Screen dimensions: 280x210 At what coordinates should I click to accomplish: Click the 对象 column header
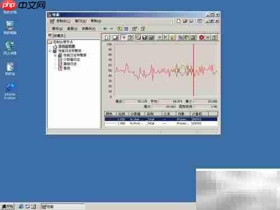(x=183, y=114)
